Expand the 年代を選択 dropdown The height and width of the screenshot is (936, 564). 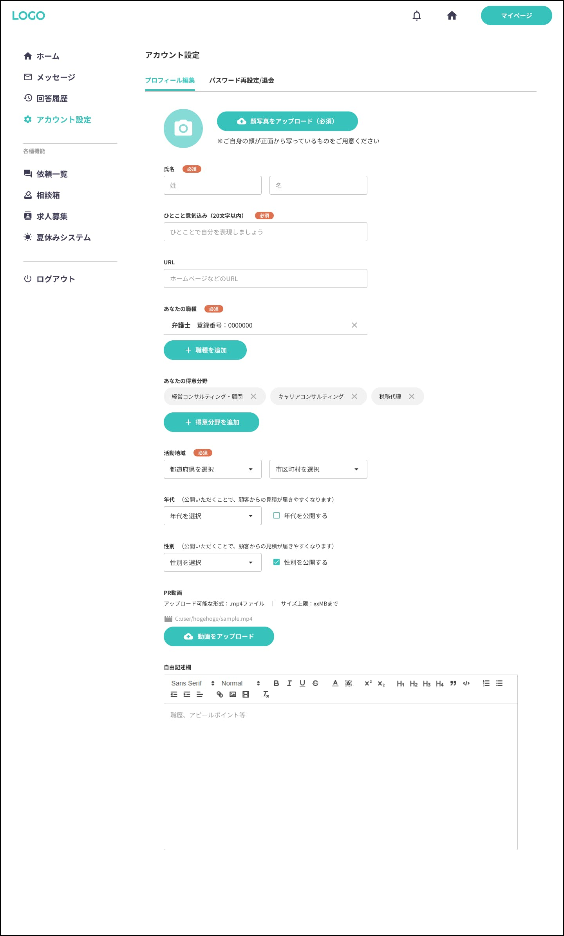212,516
